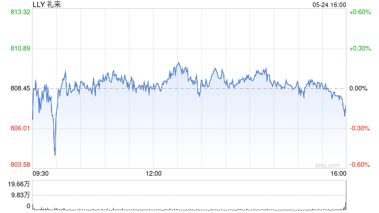Image resolution: width=379 pixels, height=213 pixels.
Task: Select the +0.60% percentage label
Action: pyautogui.click(x=360, y=12)
